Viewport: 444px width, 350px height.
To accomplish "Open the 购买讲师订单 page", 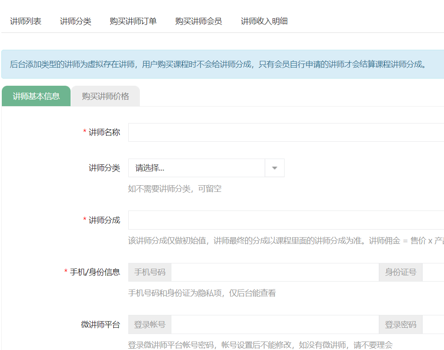I will (x=133, y=21).
